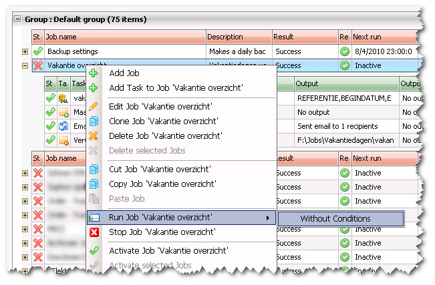Choose Without Conditions from the submenu

pos(335,218)
